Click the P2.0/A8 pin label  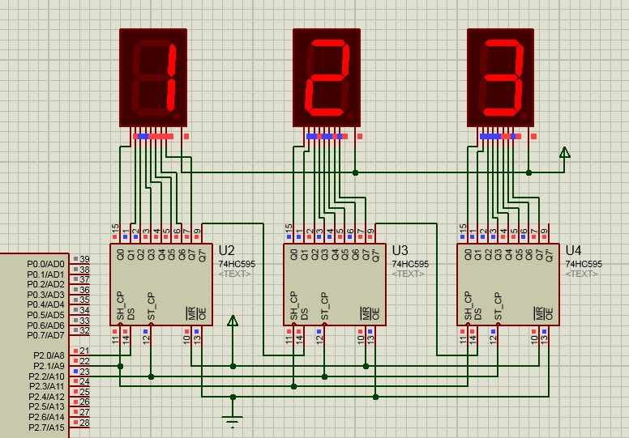pos(49,355)
